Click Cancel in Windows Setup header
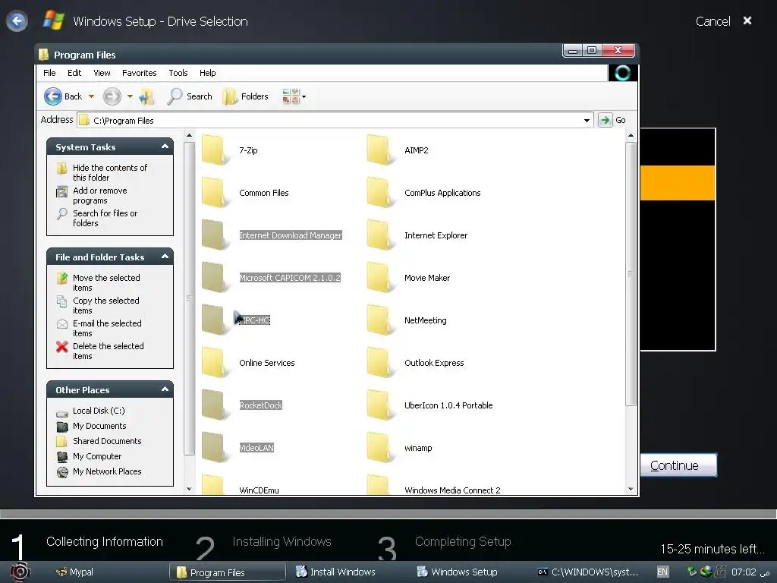 point(713,21)
